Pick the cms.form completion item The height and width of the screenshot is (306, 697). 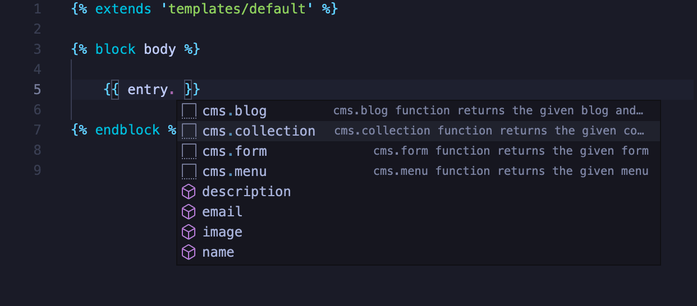point(235,151)
